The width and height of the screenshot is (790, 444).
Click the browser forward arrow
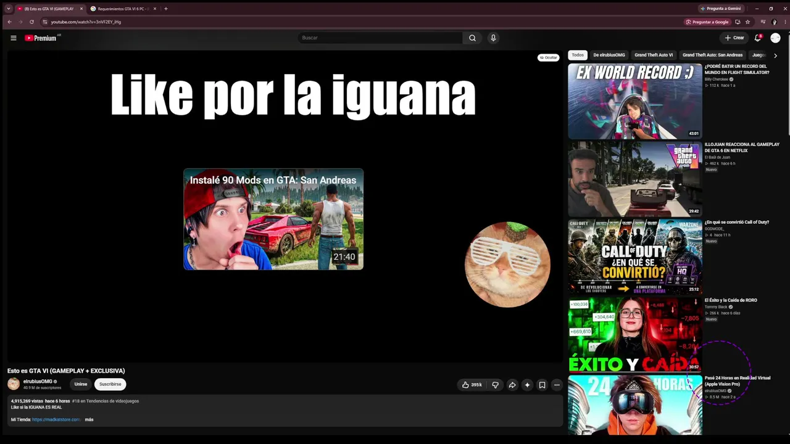[20, 22]
